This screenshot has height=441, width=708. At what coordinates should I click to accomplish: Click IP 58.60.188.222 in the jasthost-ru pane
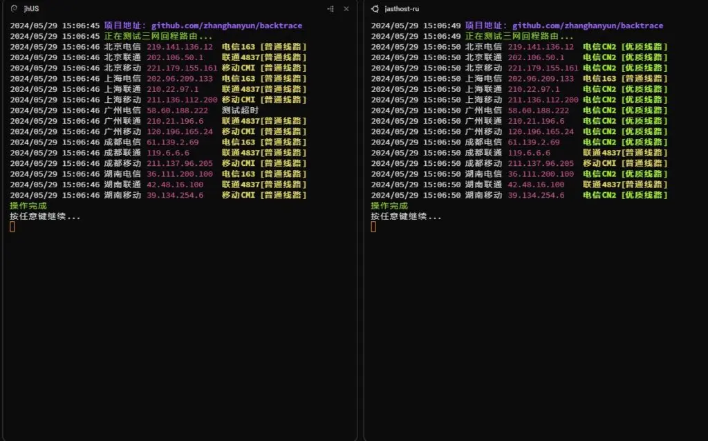pos(538,111)
